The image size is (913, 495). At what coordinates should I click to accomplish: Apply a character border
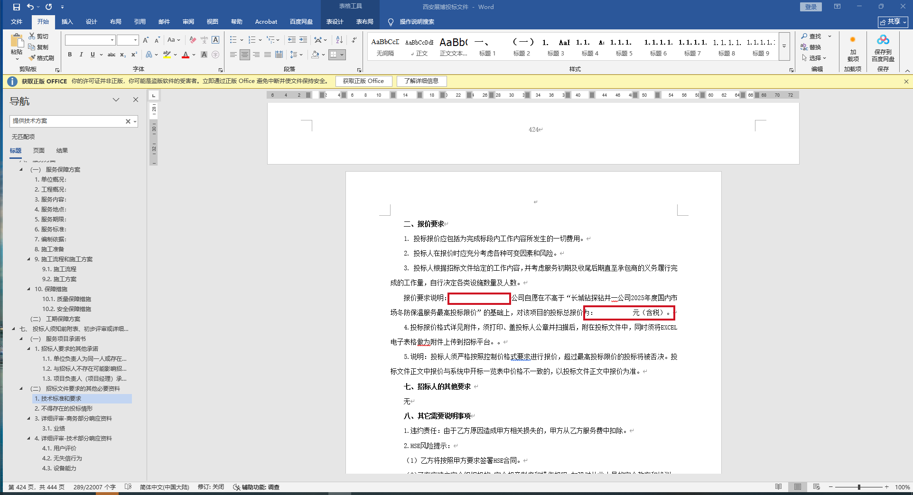[x=215, y=40]
